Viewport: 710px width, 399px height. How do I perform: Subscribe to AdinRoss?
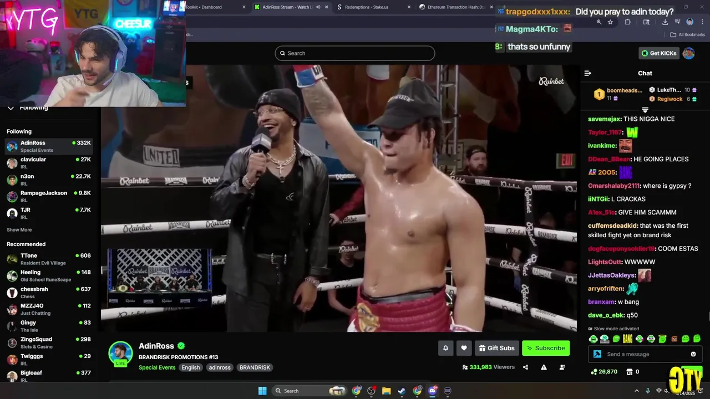[546, 348]
